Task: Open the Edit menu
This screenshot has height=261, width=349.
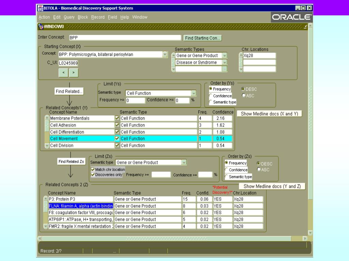Action: pyautogui.click(x=57, y=17)
